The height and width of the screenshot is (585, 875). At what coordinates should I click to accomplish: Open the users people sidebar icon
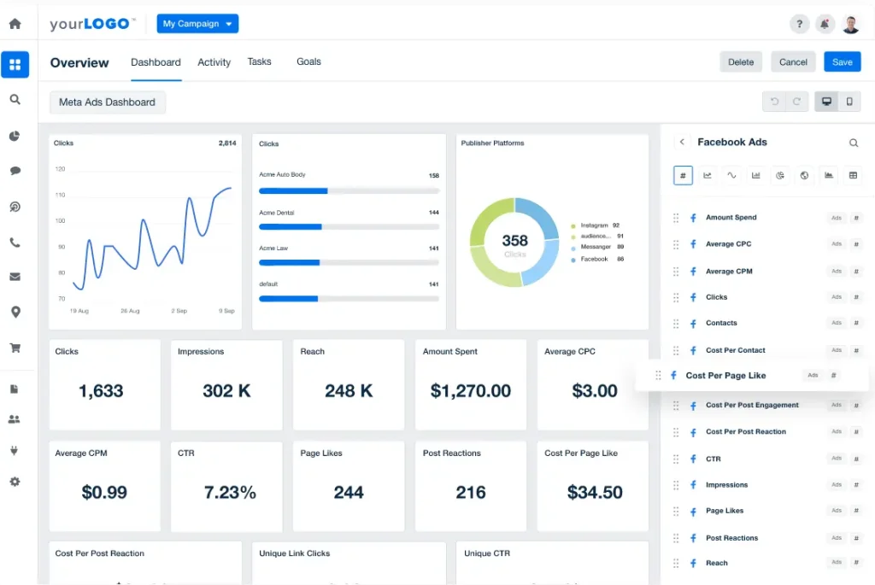[x=15, y=418]
